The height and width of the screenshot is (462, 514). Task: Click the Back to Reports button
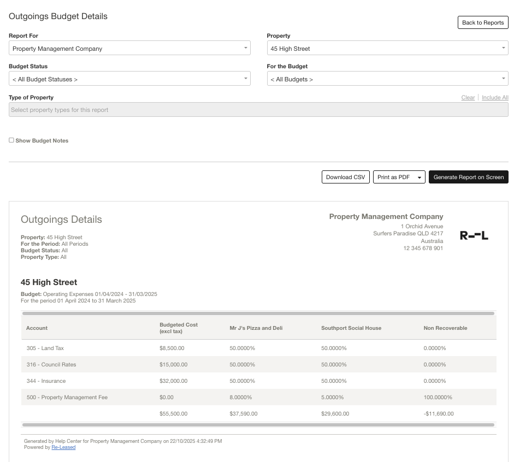pyautogui.click(x=482, y=22)
